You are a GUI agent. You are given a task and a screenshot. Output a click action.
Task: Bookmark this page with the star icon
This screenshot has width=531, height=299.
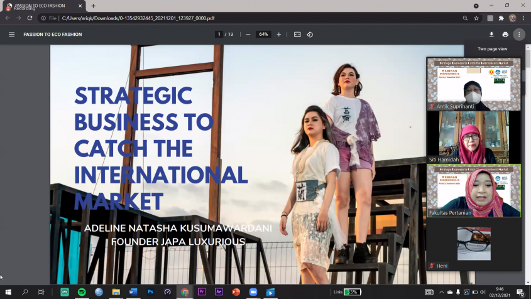point(477,18)
